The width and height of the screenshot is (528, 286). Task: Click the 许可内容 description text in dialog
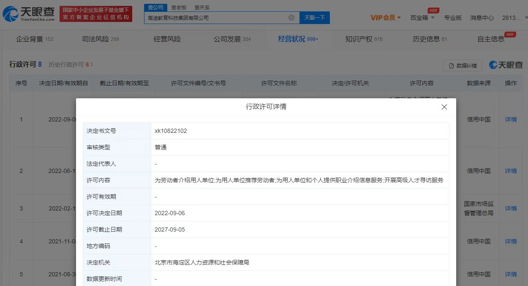pyautogui.click(x=299, y=180)
